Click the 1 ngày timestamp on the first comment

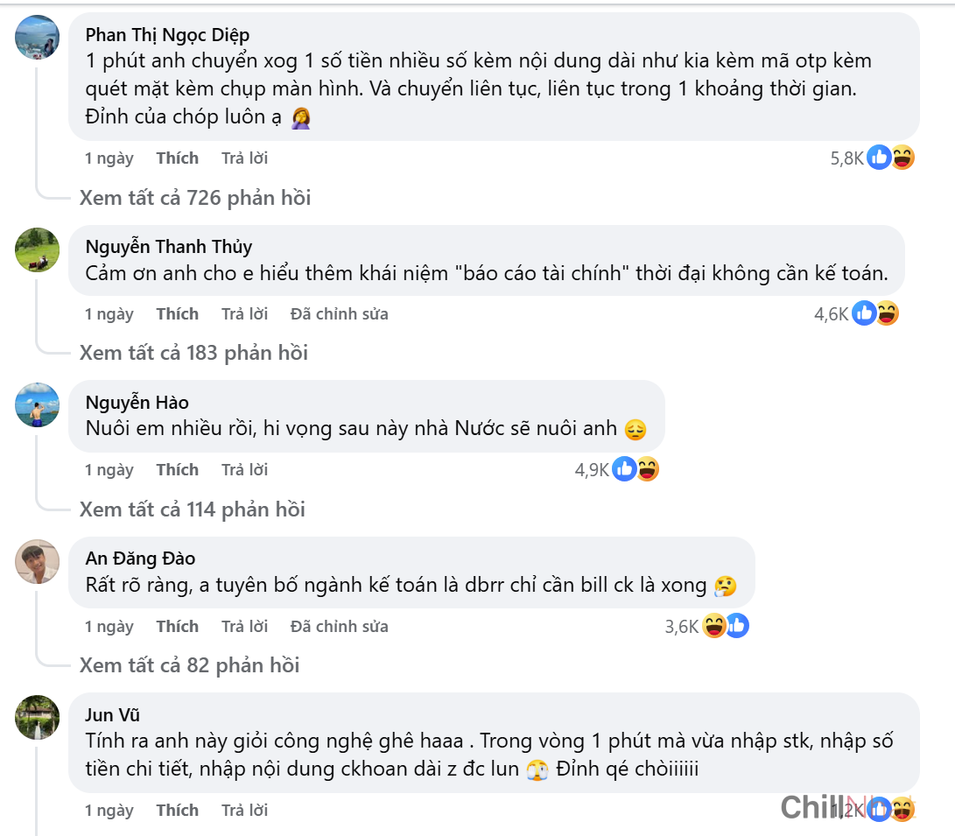(x=109, y=158)
